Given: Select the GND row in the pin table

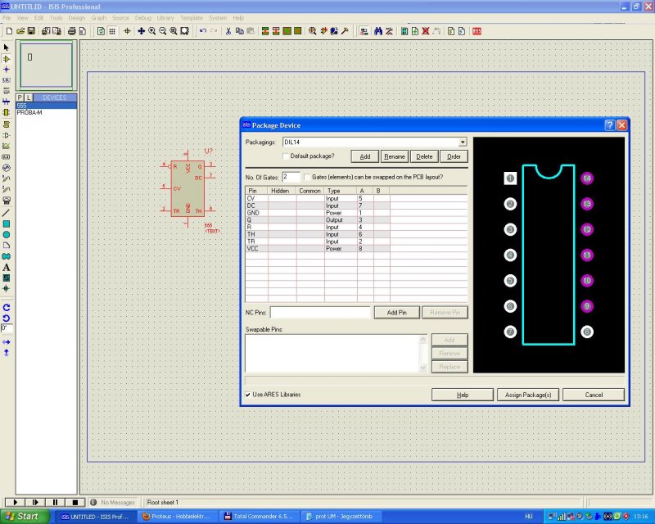Looking at the screenshot, I should 318,213.
